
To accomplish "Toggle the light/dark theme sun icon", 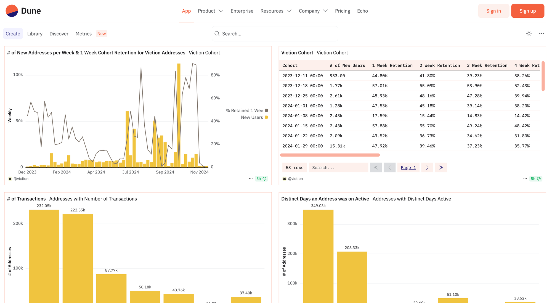I will (529, 34).
